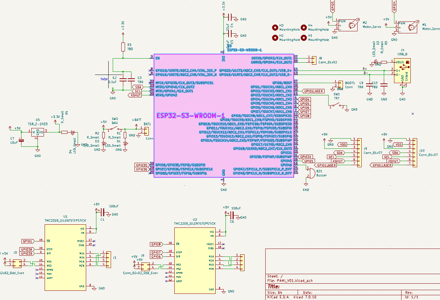
Task: Click the Size: A4 title block field
Action: click(x=274, y=293)
